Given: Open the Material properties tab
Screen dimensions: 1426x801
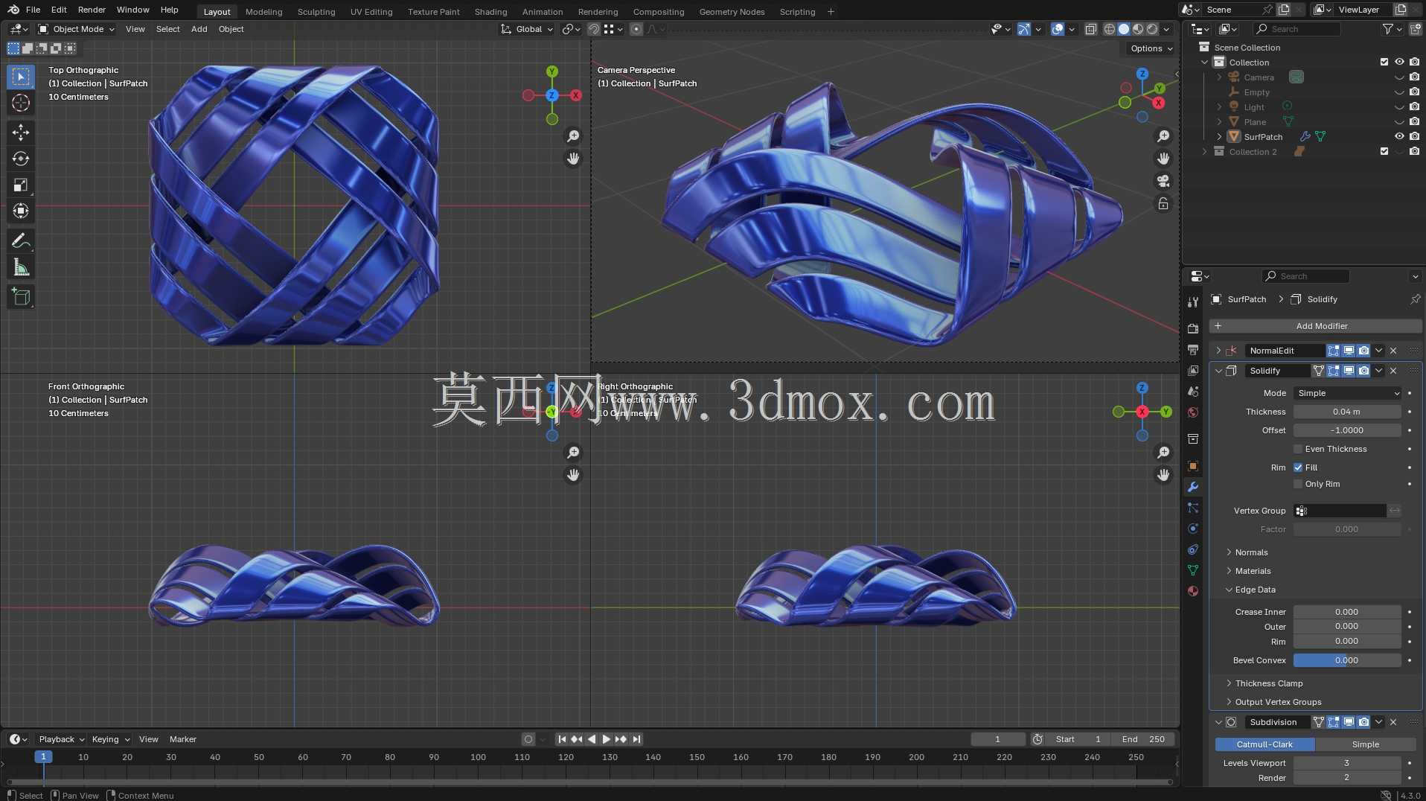Looking at the screenshot, I should [x=1193, y=591].
